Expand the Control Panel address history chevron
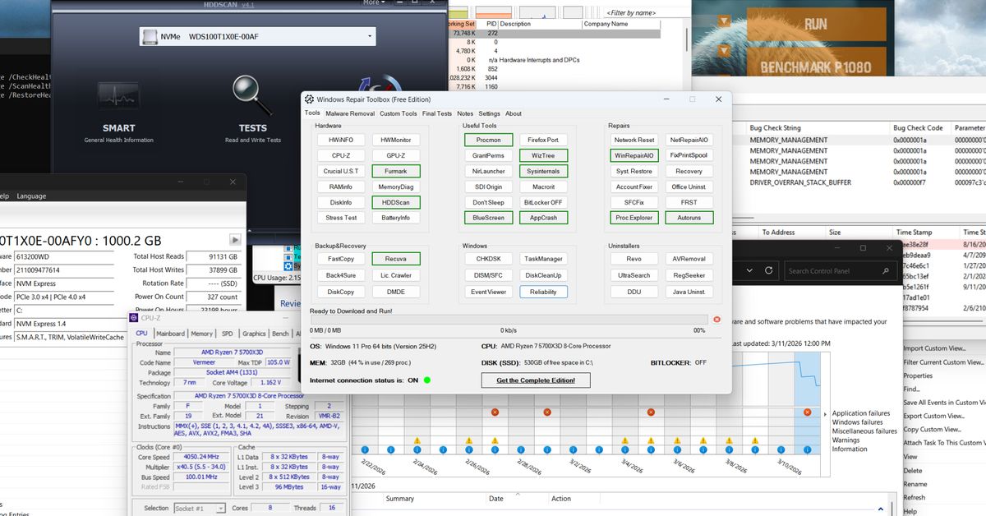 (748, 270)
